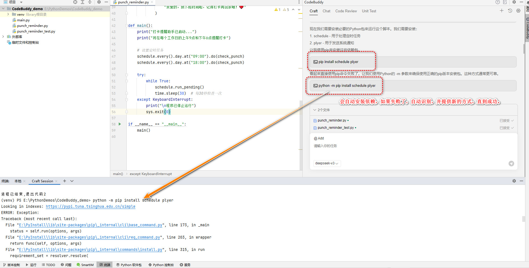Screen dimensions: 529x268
Task: Switch to the Craft Session terminal tab
Action: [42, 181]
